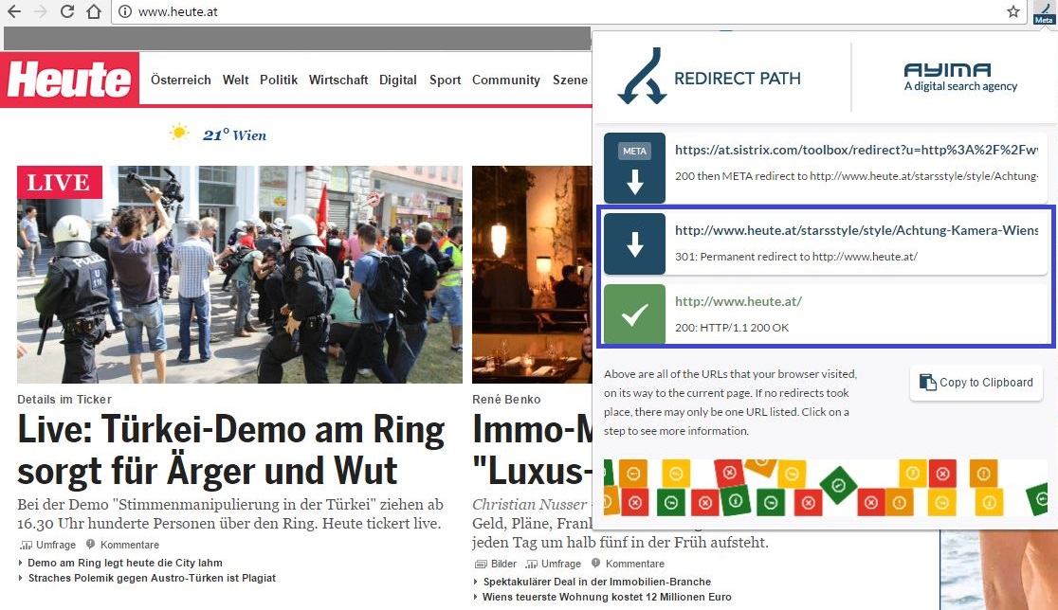The image size is (1058, 610).
Task: Select the 301 redirect arrow icon
Action: [634, 244]
